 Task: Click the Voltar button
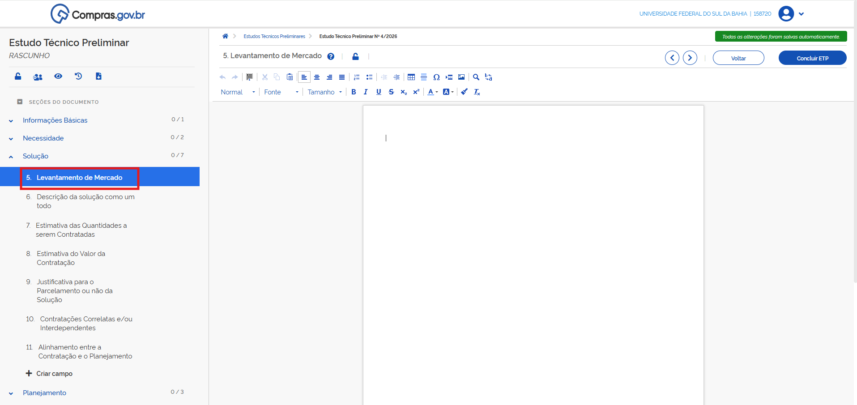click(738, 58)
